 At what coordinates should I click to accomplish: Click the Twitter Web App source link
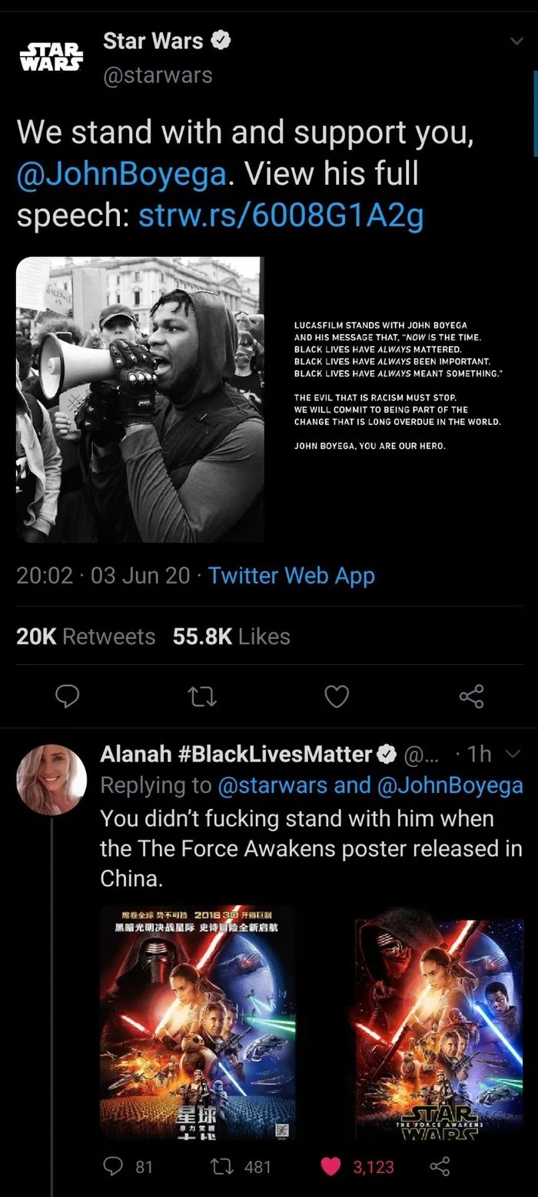point(291,575)
